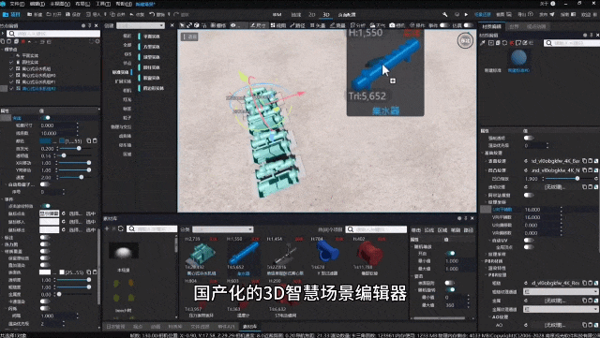Switch to the 2D view tab
This screenshot has height=338, width=600.
pos(312,15)
